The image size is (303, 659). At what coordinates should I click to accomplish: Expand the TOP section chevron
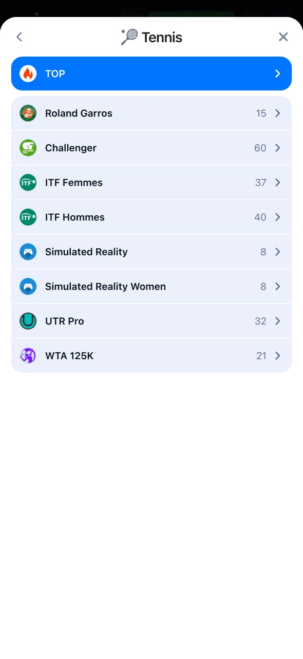click(x=278, y=74)
